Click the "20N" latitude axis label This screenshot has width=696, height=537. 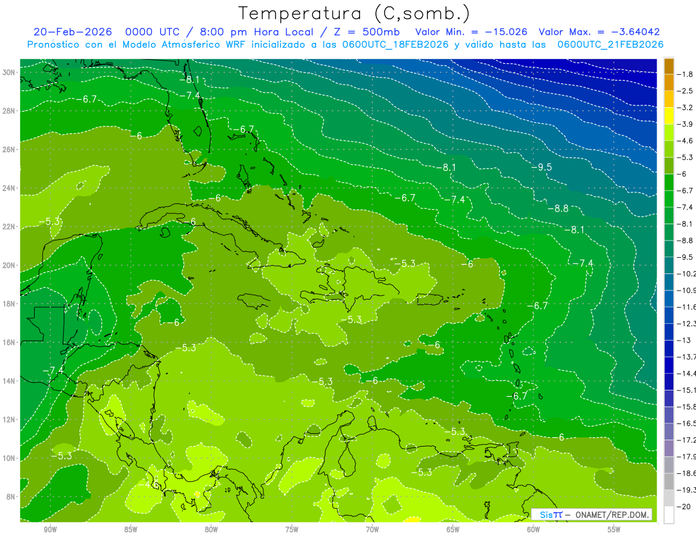(8, 265)
